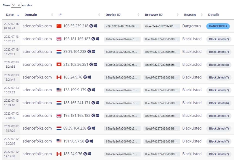This screenshot has width=234, height=160.
Task: Click the Windows icon in the 17:44:39 row
Action: pos(97,115)
